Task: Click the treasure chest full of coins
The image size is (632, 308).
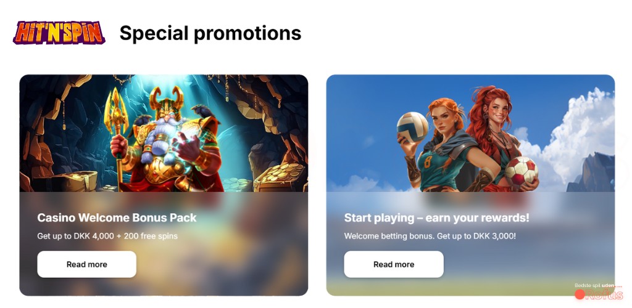Action: point(280,177)
